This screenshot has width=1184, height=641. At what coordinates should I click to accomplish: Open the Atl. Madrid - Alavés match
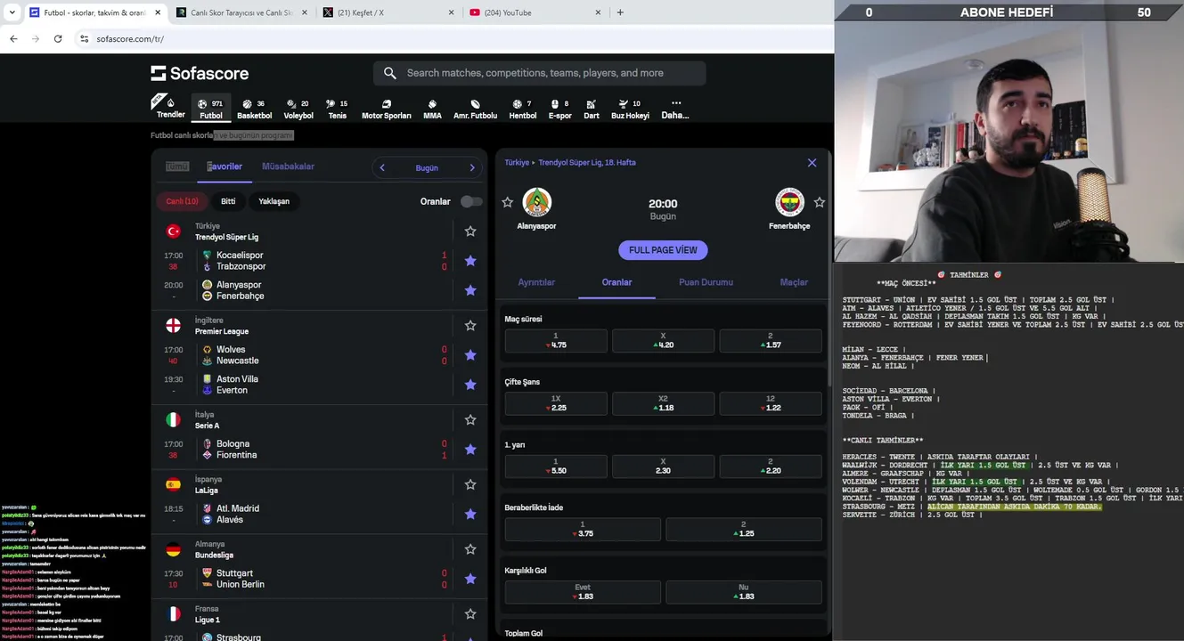[x=303, y=515]
